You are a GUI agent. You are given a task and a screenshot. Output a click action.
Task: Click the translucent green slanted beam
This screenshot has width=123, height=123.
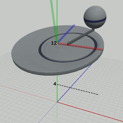coord(54,21)
